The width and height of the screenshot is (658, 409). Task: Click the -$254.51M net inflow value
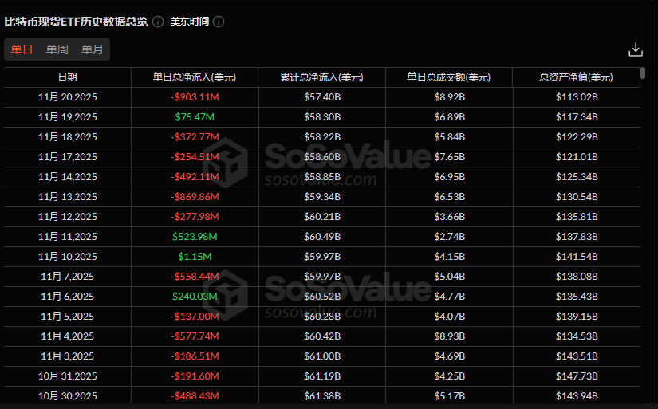click(195, 157)
